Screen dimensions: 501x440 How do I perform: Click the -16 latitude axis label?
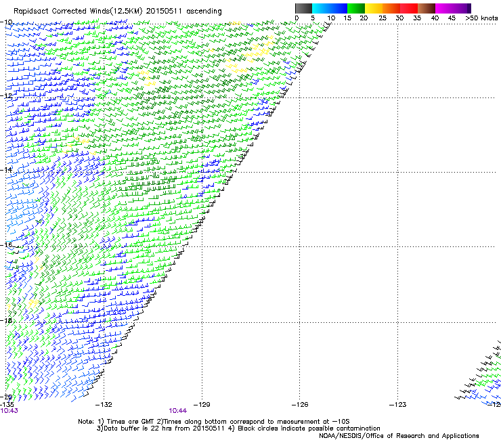pyautogui.click(x=7, y=245)
